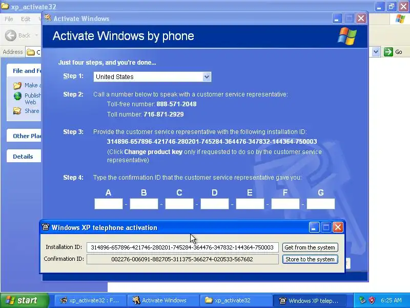Switch to the Windows XP telep... taskbar button

pyautogui.click(x=310, y=300)
